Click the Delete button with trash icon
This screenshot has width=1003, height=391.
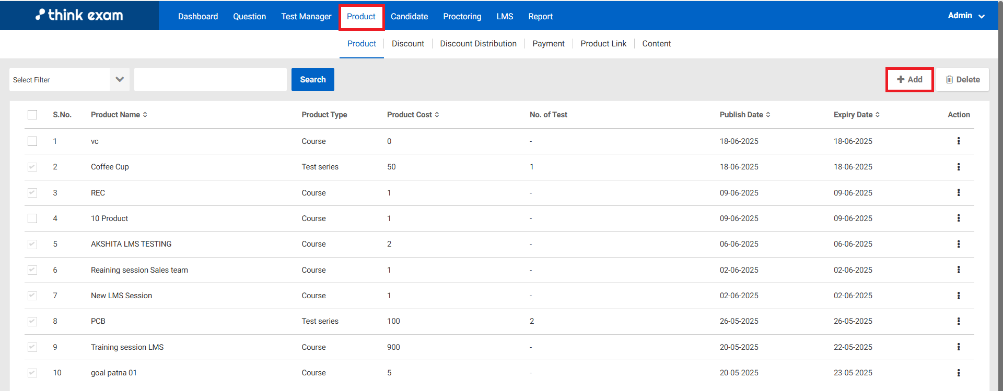tap(962, 80)
